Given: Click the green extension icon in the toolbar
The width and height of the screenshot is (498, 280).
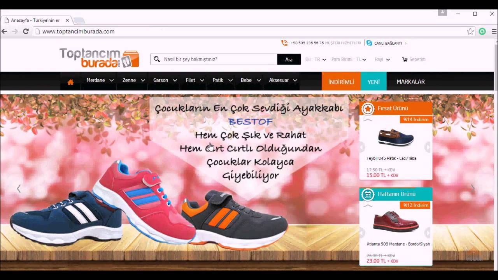Looking at the screenshot, I should [x=482, y=31].
